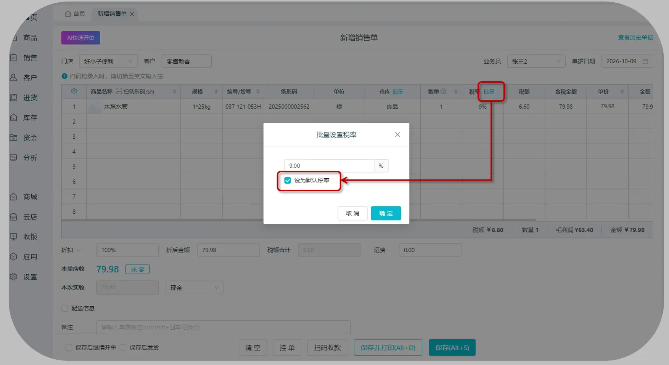The width and height of the screenshot is (669, 365).
Task: Open the 业务员 张三2 dropdown
Action: click(536, 61)
